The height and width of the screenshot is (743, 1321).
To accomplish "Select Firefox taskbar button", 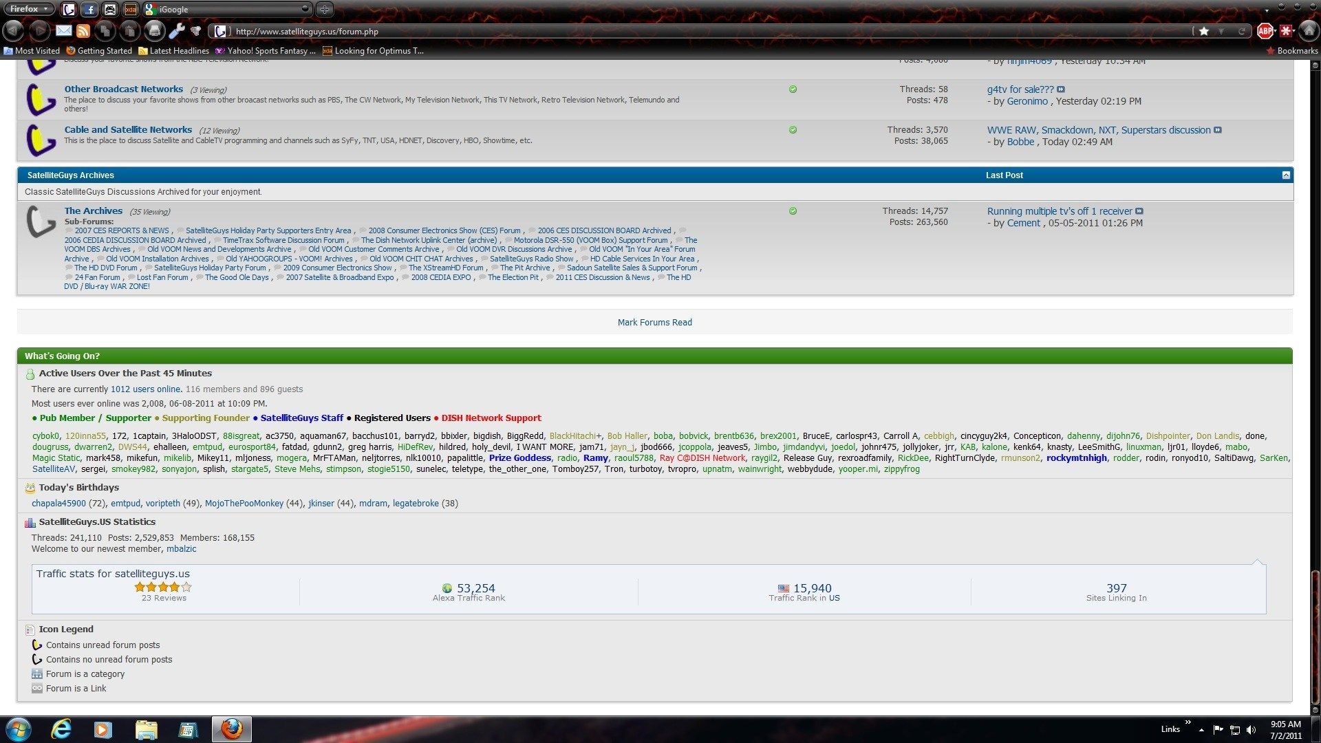I will coord(232,729).
